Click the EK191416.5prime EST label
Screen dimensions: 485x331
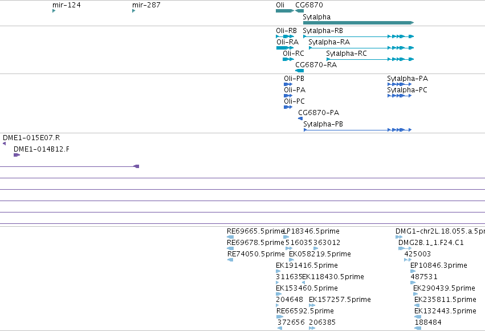307,265
